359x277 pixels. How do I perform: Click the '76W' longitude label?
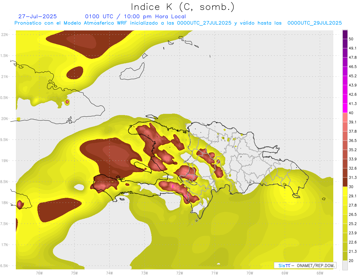(x=39, y=273)
